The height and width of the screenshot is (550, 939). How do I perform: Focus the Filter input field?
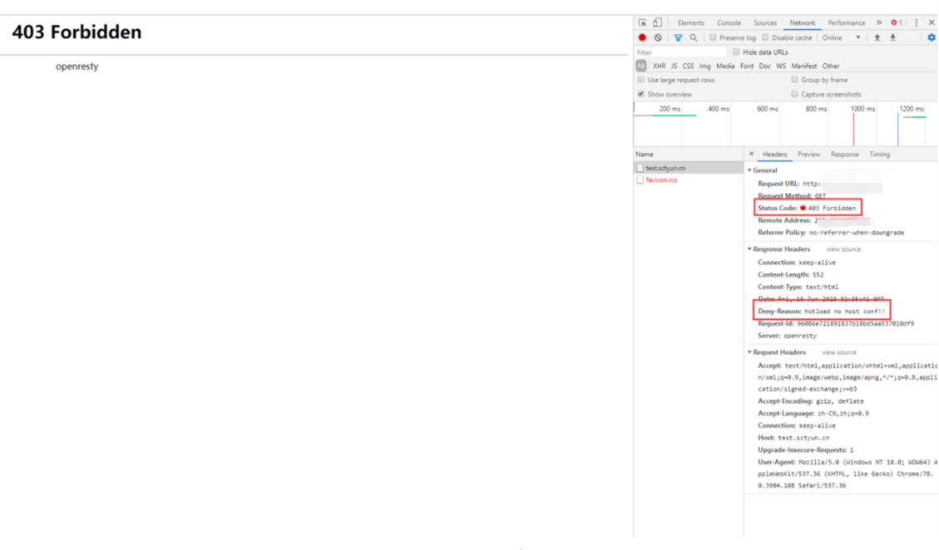point(680,52)
